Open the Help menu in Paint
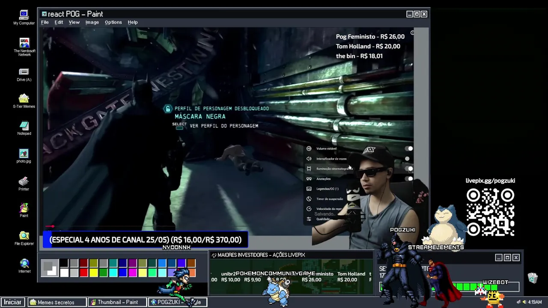548x308 pixels. [133, 22]
